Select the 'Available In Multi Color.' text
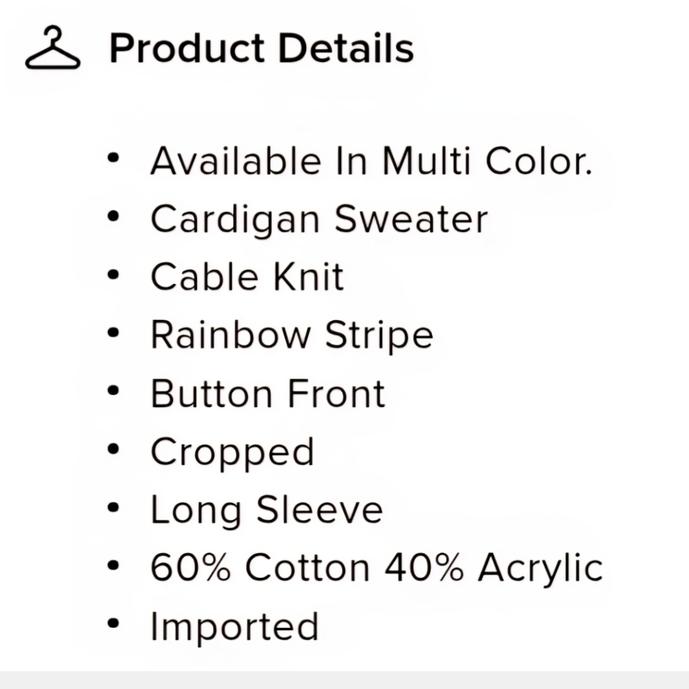The width and height of the screenshot is (689, 689). [371, 161]
